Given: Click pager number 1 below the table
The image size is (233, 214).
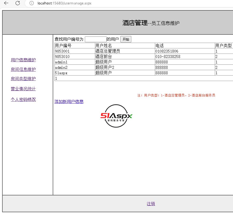Looking at the screenshot, I should pos(56,78).
